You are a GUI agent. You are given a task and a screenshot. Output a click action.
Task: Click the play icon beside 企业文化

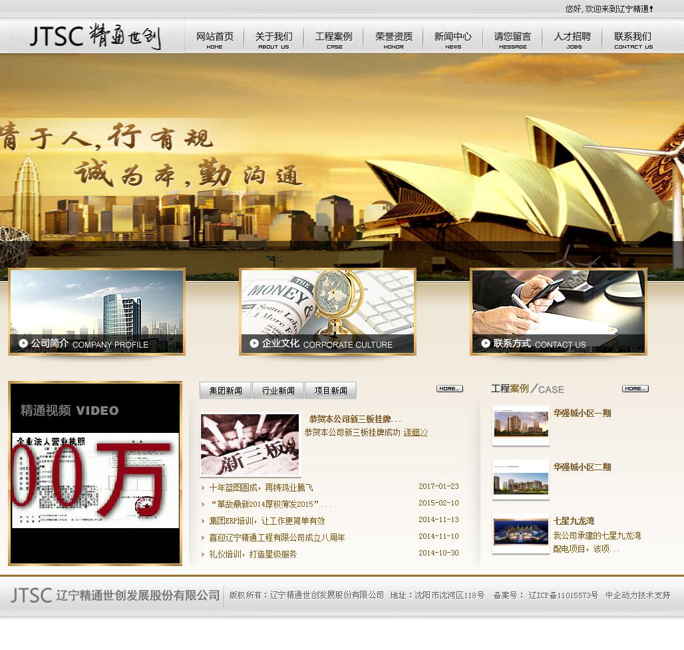(254, 344)
